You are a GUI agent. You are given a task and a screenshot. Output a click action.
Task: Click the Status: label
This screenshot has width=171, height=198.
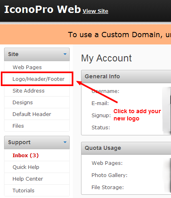(x=101, y=128)
